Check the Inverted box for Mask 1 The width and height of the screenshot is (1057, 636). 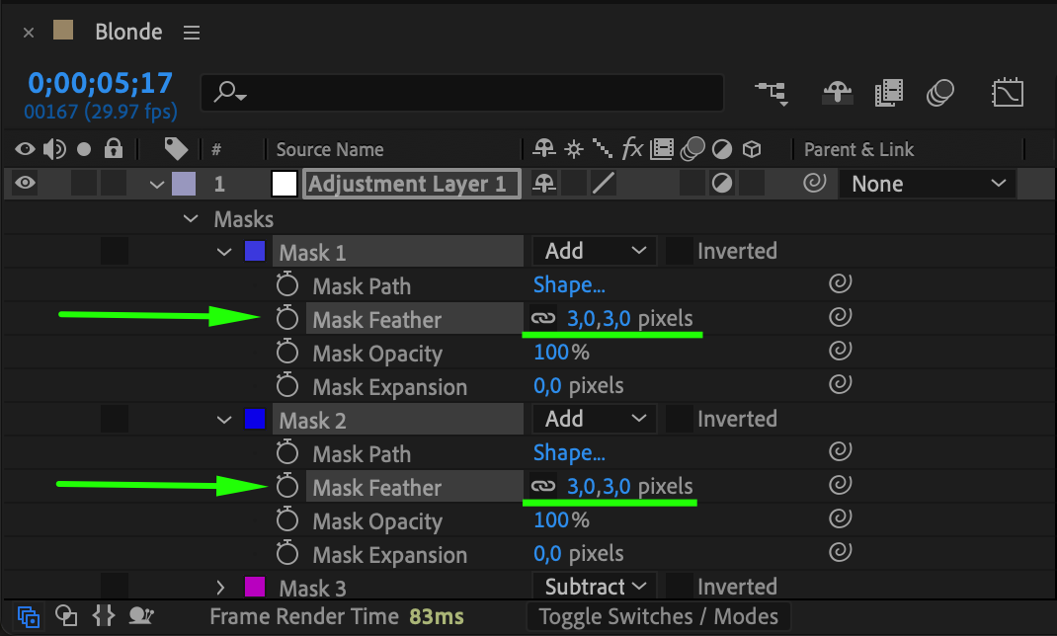pos(680,251)
